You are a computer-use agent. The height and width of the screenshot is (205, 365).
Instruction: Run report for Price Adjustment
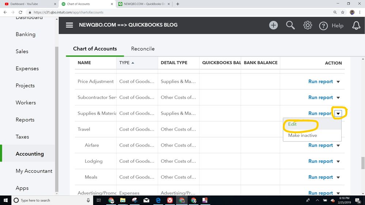pos(320,82)
